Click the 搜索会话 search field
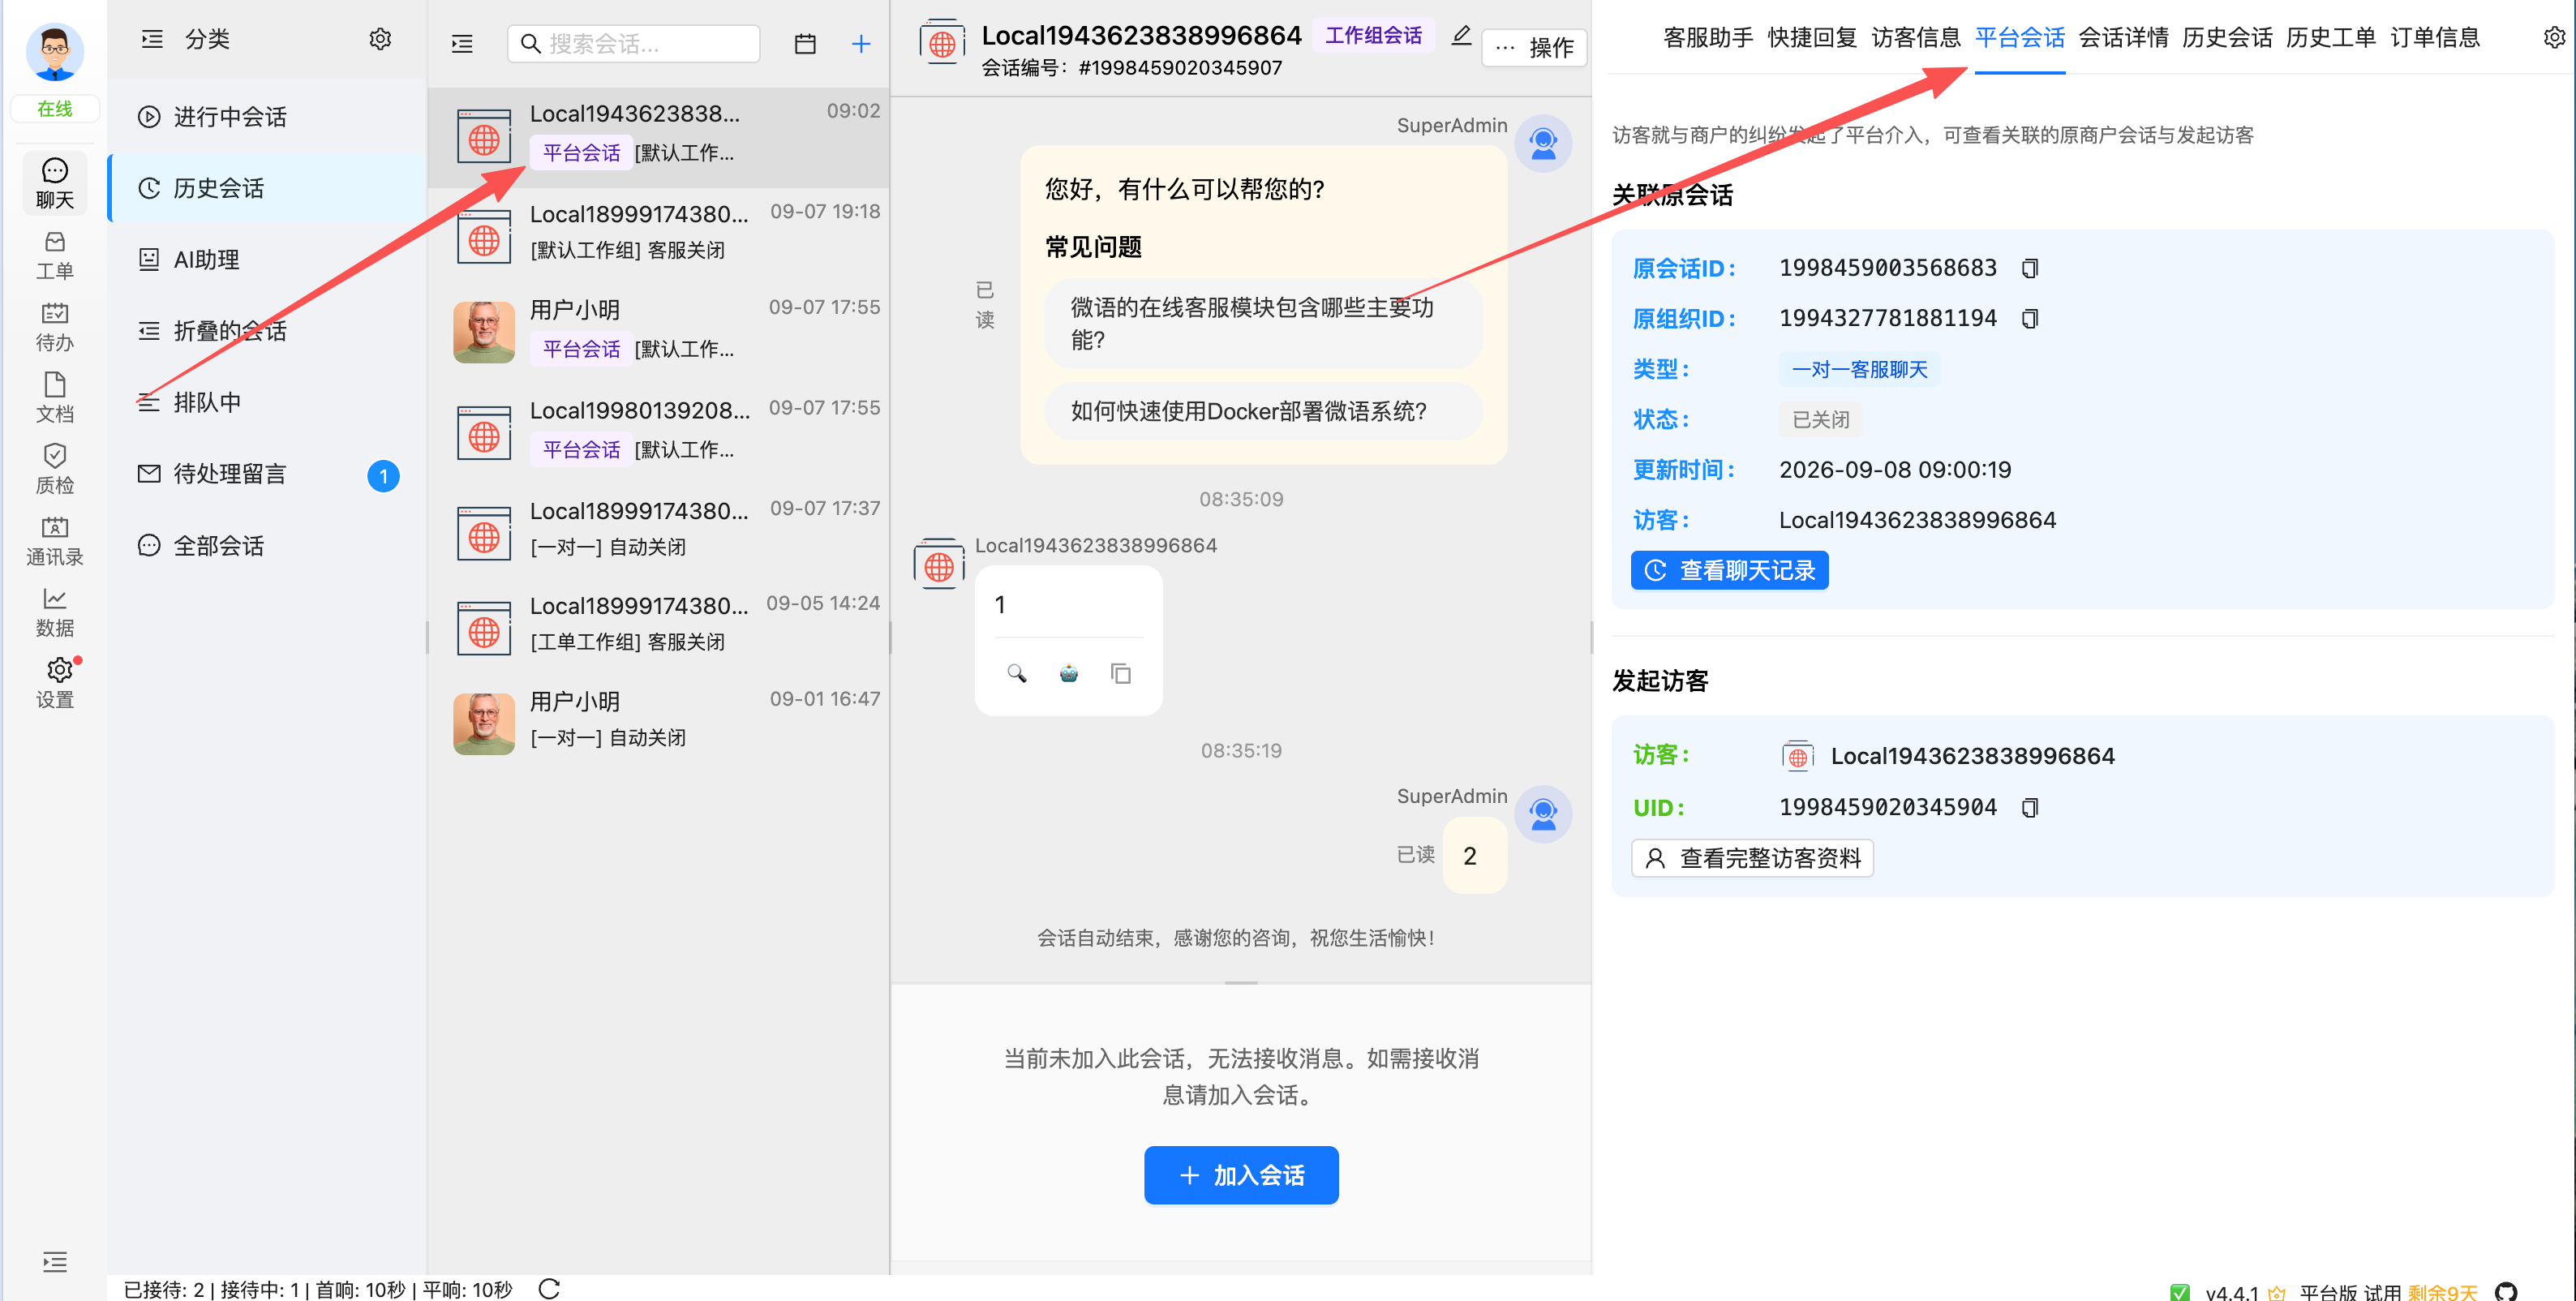Screen dimensions: 2576x1301 point(634,43)
